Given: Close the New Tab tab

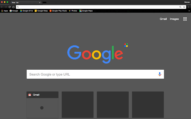Looking at the screenshot, I should coord(40,3).
